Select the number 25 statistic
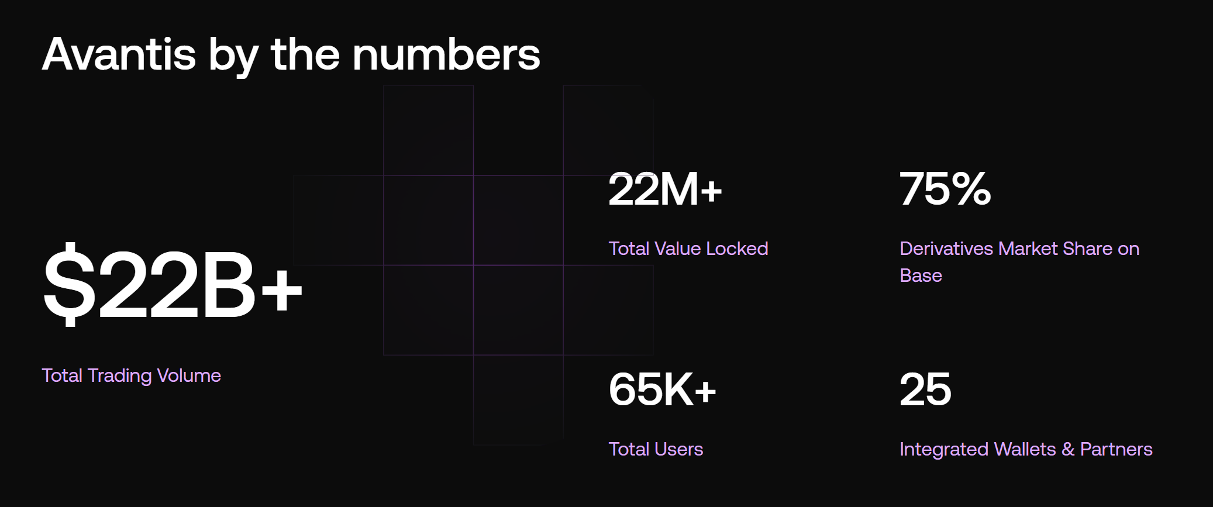Viewport: 1213px width, 507px height. coord(925,389)
